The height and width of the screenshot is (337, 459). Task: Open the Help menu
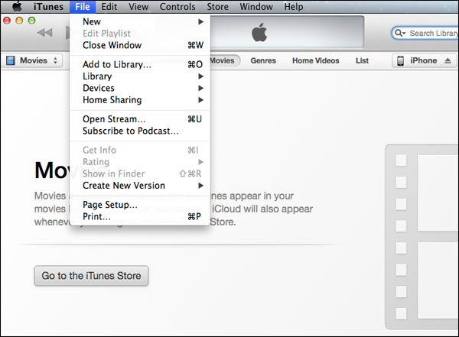tap(294, 6)
